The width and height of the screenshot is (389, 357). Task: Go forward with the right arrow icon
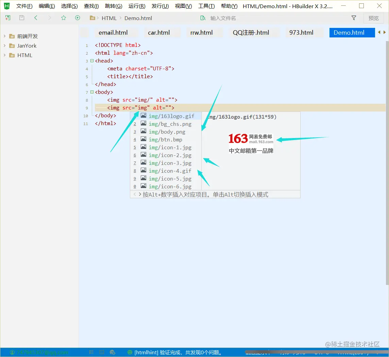coord(50,18)
